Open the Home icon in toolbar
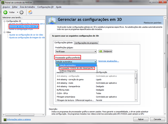 (30, 12)
